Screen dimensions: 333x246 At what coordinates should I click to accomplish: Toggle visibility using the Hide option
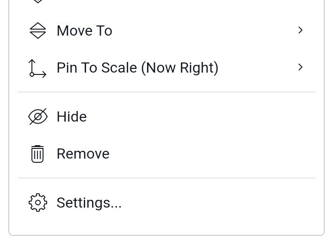tap(72, 117)
